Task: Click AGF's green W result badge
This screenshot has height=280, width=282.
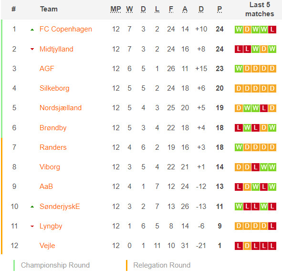Action: click(239, 69)
